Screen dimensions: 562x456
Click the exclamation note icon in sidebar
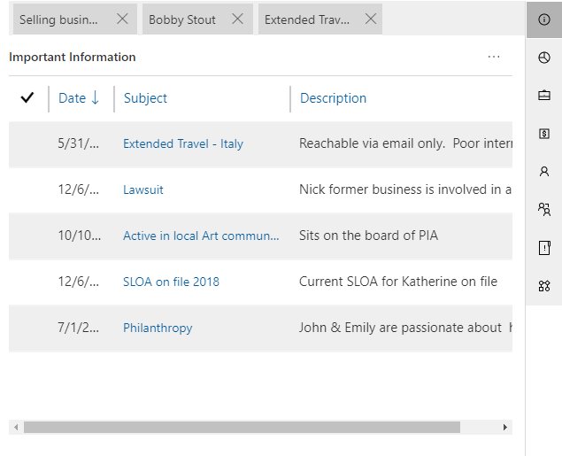coord(543,248)
